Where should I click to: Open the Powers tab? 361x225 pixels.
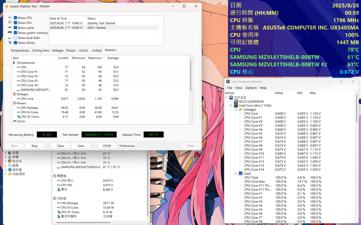(71, 50)
